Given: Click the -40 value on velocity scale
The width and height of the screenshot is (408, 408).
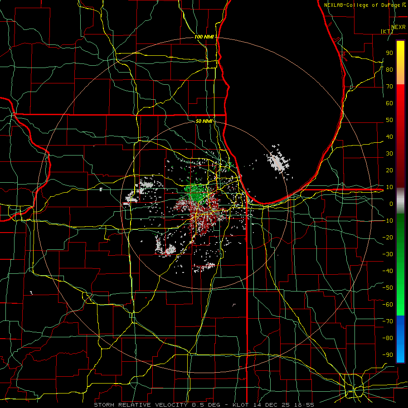Looking at the screenshot, I should pos(388,271).
